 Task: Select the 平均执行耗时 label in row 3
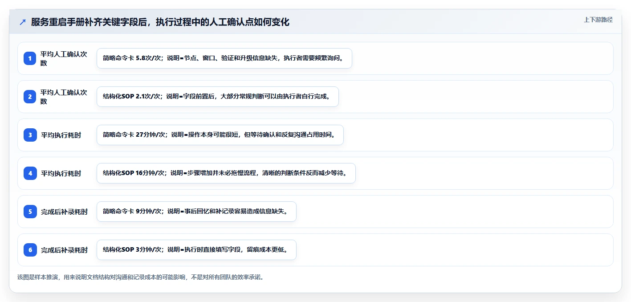[x=61, y=135]
